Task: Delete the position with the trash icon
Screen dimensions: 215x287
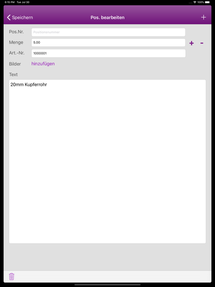Action: pos(12,277)
